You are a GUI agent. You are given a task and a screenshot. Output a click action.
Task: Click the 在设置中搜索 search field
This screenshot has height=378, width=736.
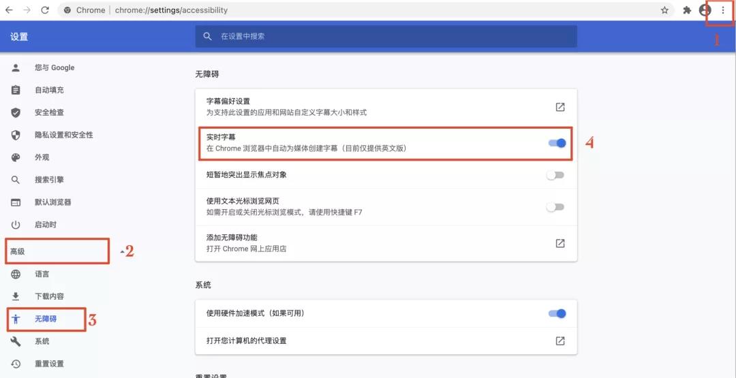(386, 36)
